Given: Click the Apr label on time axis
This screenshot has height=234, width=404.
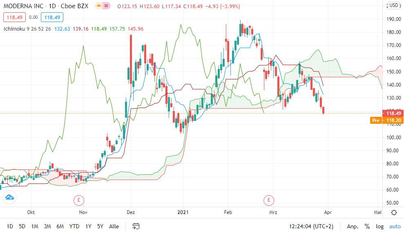Looking at the screenshot, I should click(x=328, y=212).
